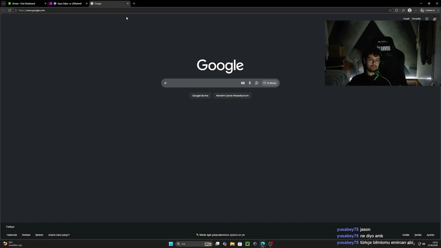Select the Google browser tab
Screen dimensions: 441x248
point(110,3)
